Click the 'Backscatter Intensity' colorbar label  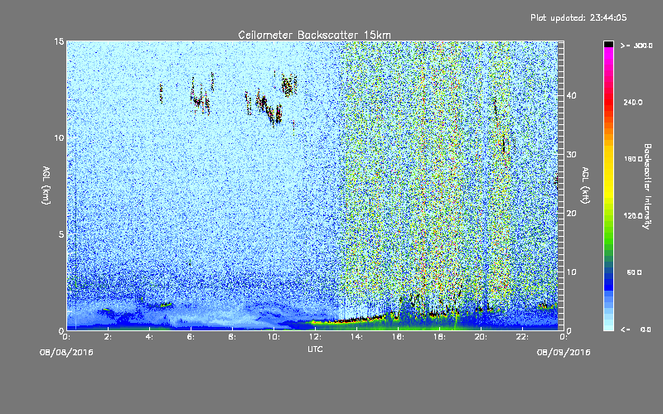[x=647, y=186]
